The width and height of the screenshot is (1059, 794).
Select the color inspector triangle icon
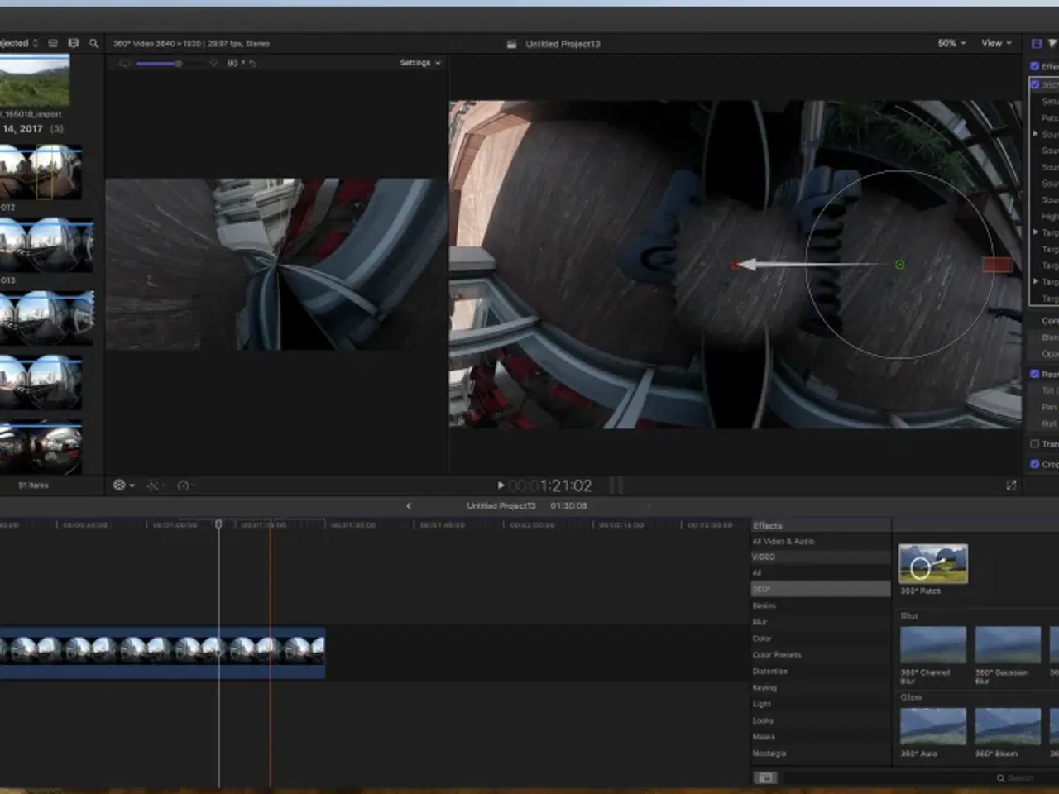click(1052, 43)
